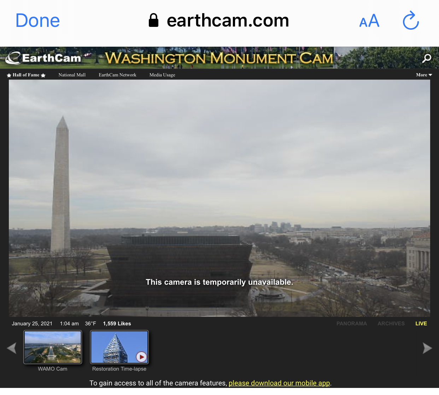Switch to the Panorama view

[x=352, y=324]
